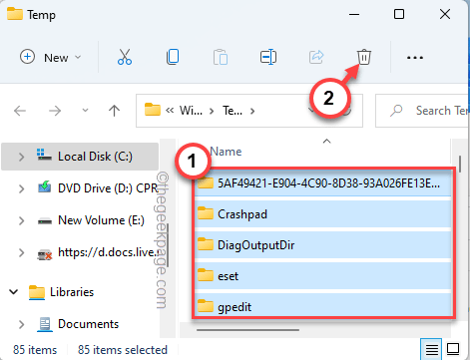Go back with the left arrow
Viewport: 470px width, 360px height.
click(20, 111)
